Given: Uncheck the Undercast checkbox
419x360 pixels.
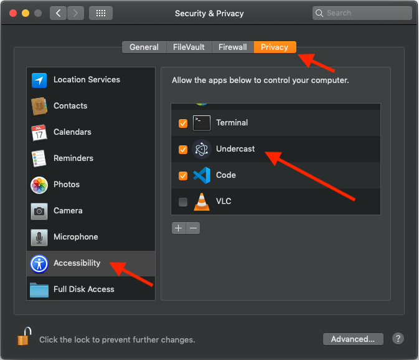Looking at the screenshot, I should (183, 150).
